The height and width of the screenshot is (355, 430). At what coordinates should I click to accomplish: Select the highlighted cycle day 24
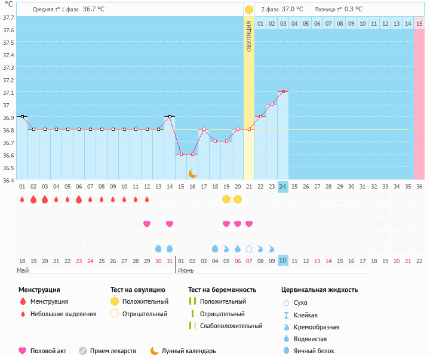coord(283,186)
